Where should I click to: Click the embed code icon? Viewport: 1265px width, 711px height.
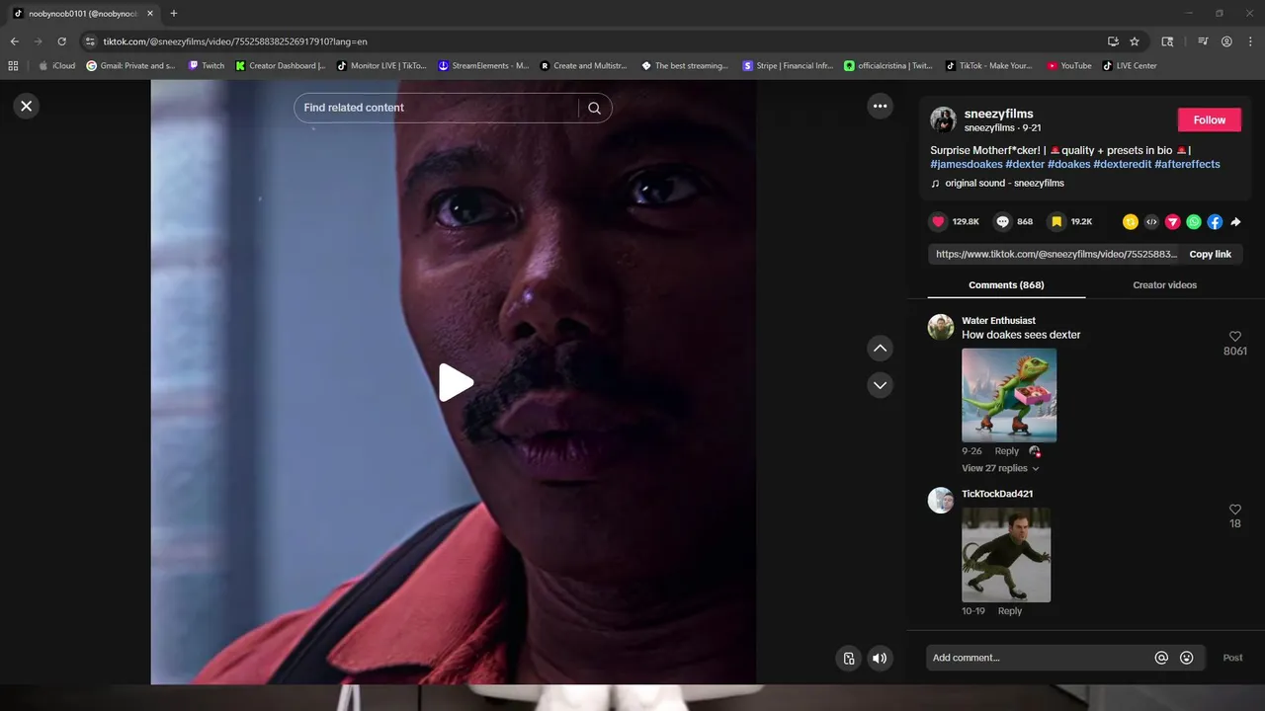[1151, 222]
